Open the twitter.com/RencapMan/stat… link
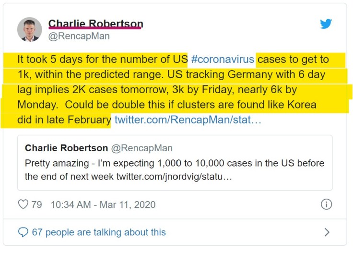The height and width of the screenshot is (253, 353). [x=187, y=119]
